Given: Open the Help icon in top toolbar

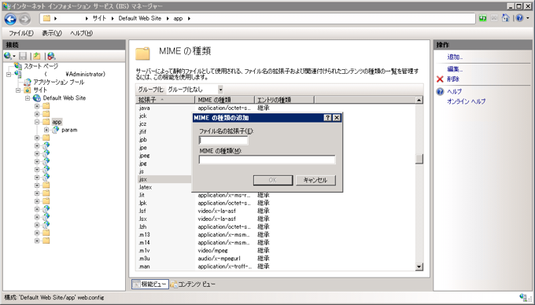Looking at the screenshot, I should coord(519,18).
